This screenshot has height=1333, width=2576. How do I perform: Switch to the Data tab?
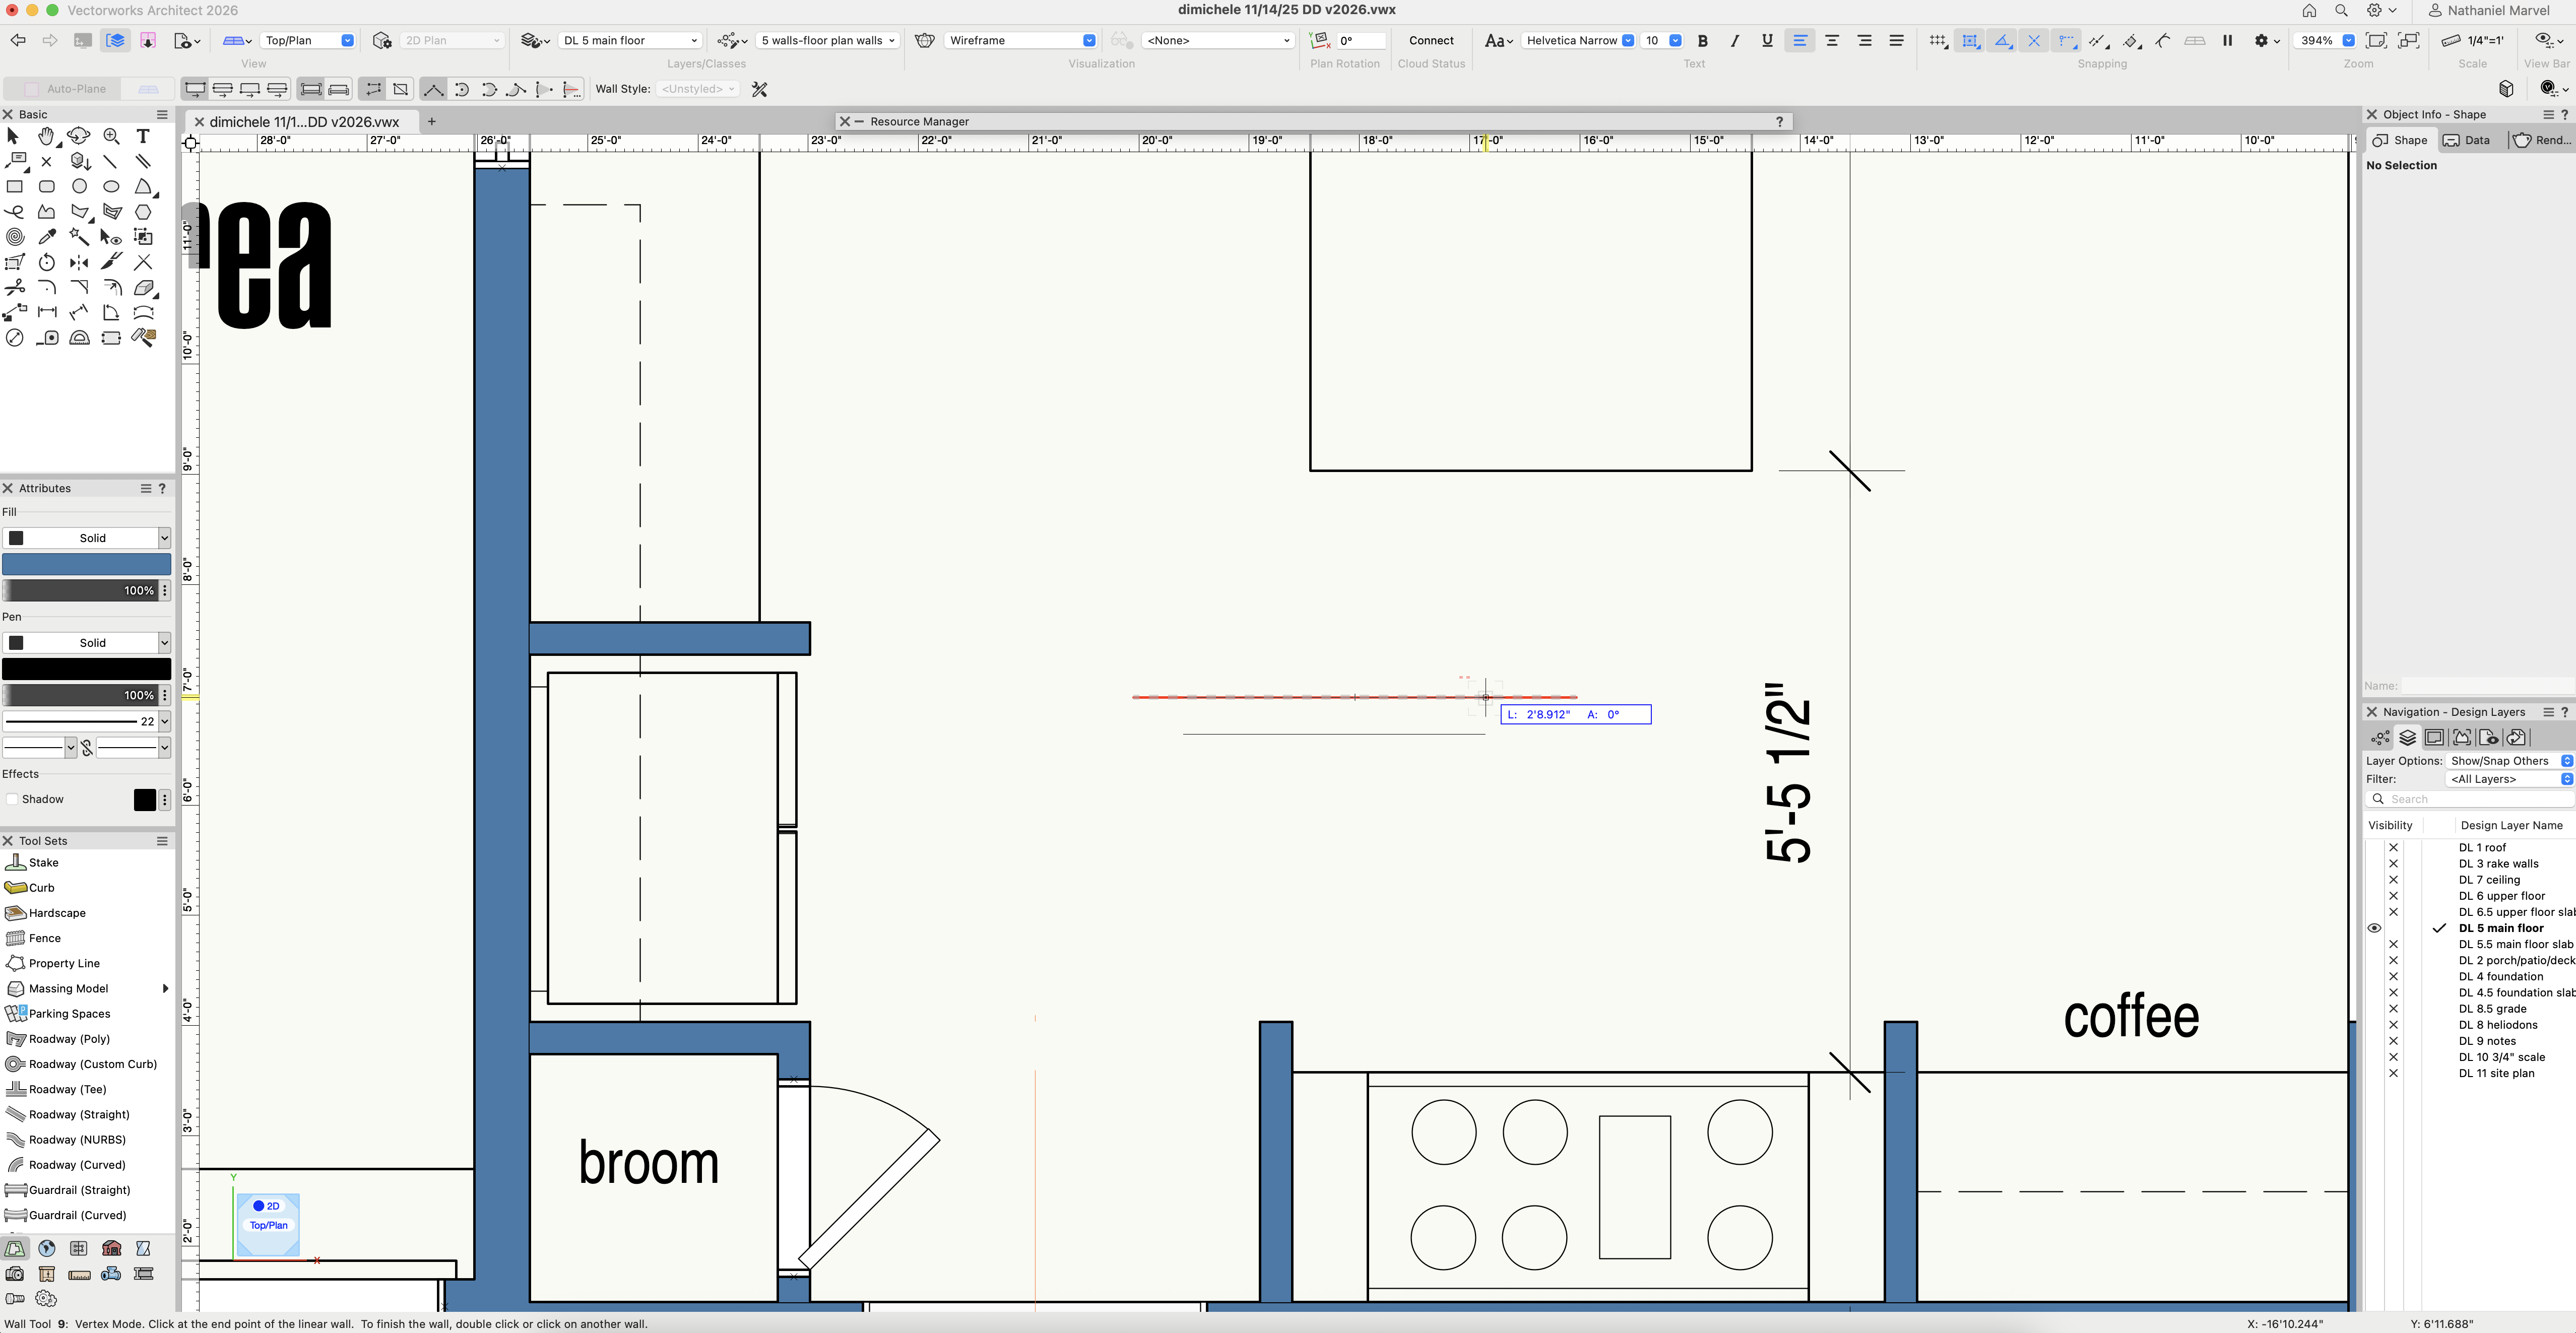tap(2467, 140)
